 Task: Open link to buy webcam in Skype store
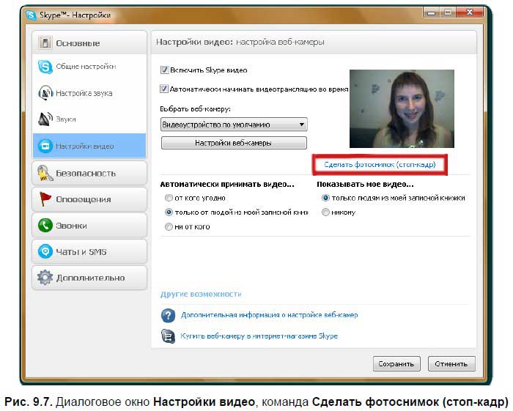coord(259,336)
